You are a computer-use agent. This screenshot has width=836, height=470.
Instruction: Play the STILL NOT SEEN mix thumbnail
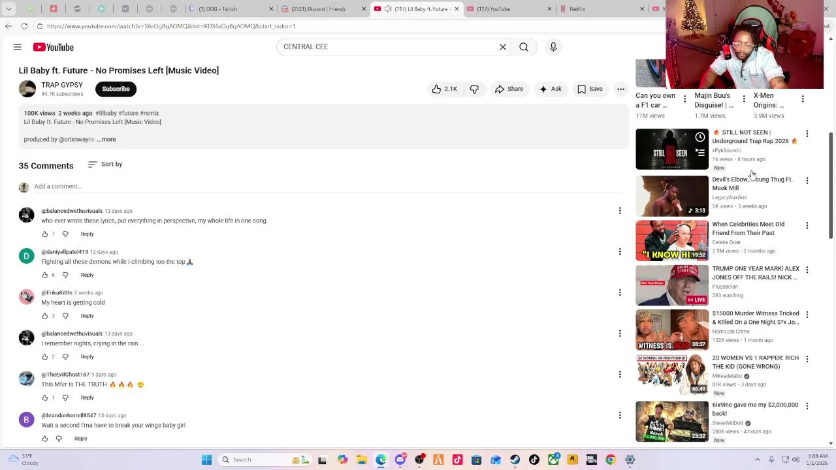671,149
